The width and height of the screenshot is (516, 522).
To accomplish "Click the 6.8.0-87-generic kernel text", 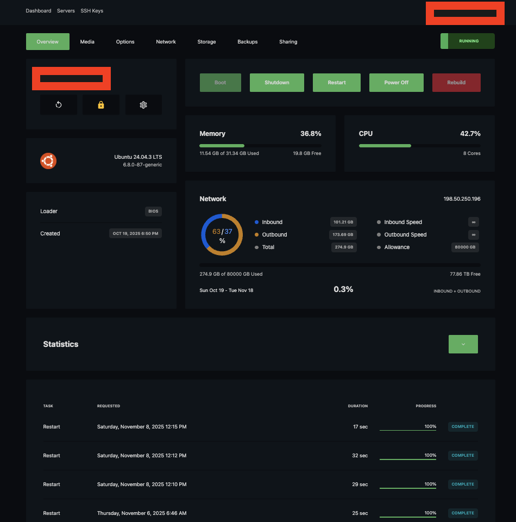I will click(142, 165).
